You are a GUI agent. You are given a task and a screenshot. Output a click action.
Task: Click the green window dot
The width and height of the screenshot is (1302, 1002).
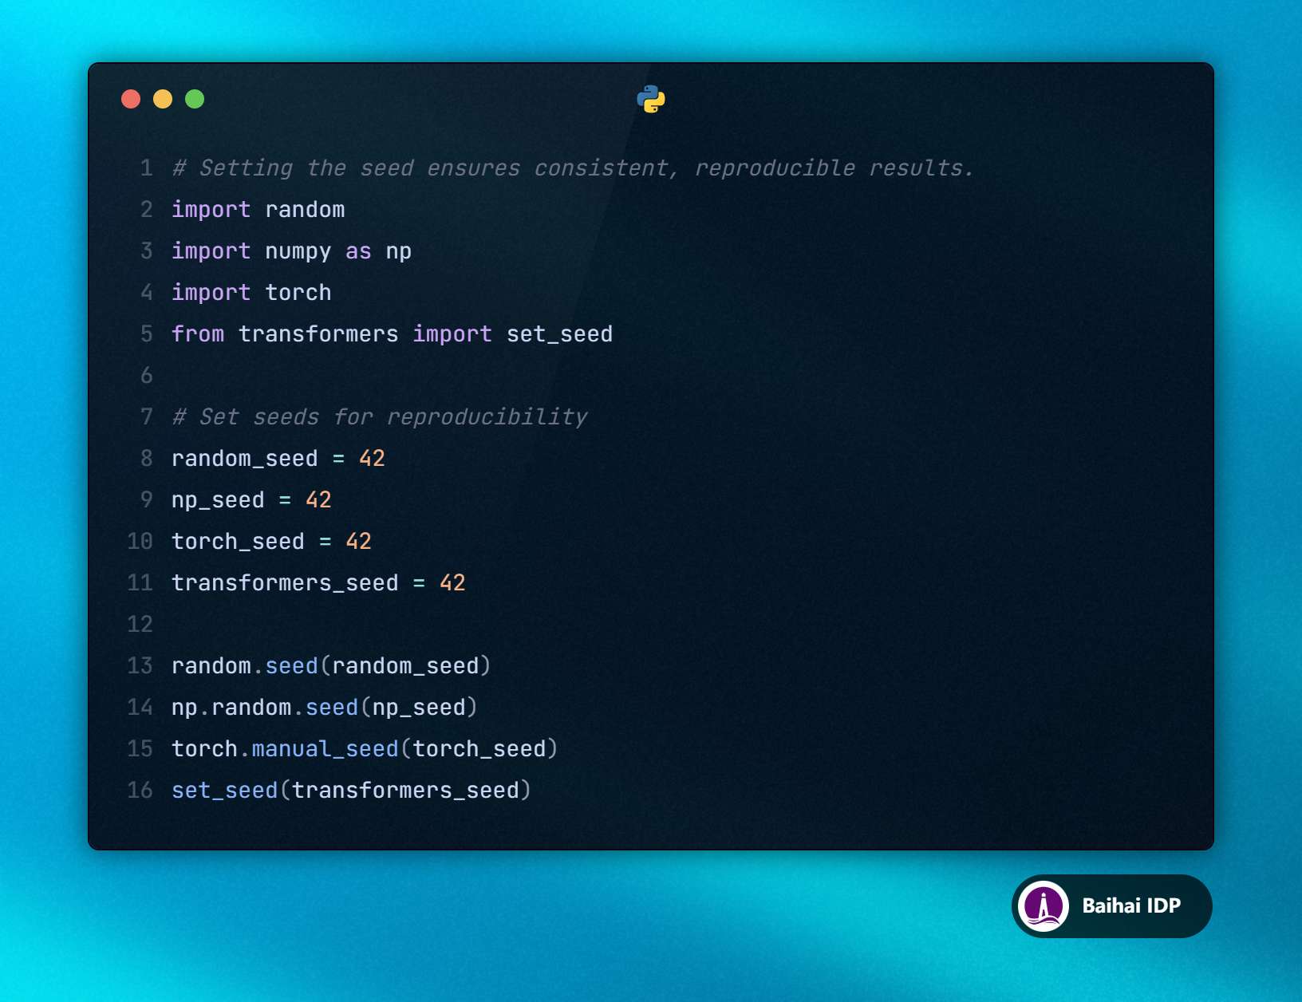click(195, 99)
